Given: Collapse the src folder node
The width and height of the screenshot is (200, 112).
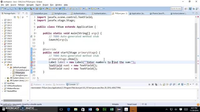Looking at the screenshot, I should point(5,65).
